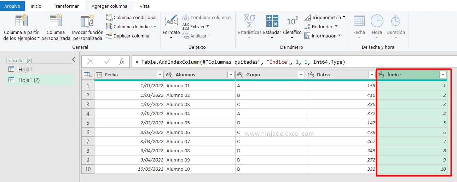This screenshot has width=457, height=182.
Task: Click the Hora clock icon
Action: (377, 21)
